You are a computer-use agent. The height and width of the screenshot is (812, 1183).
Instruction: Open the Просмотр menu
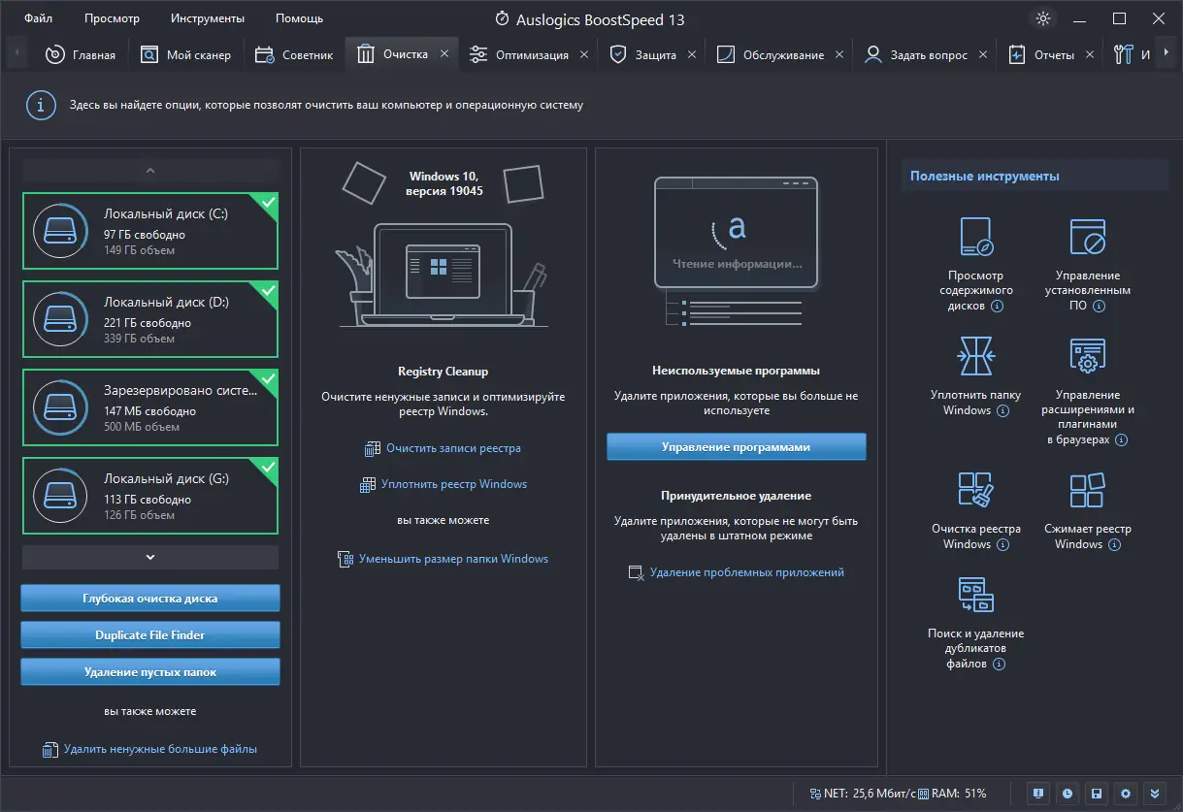coord(112,18)
